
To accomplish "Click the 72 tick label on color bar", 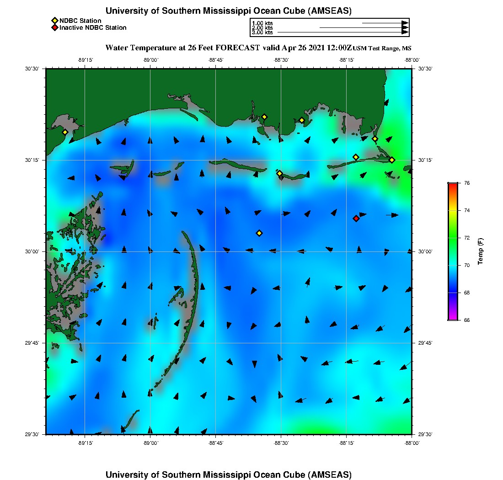I will (467, 238).
